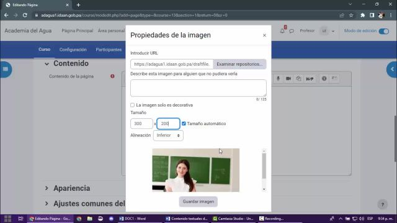Click Guardar imagen button
The image size is (397, 223).
point(198,201)
